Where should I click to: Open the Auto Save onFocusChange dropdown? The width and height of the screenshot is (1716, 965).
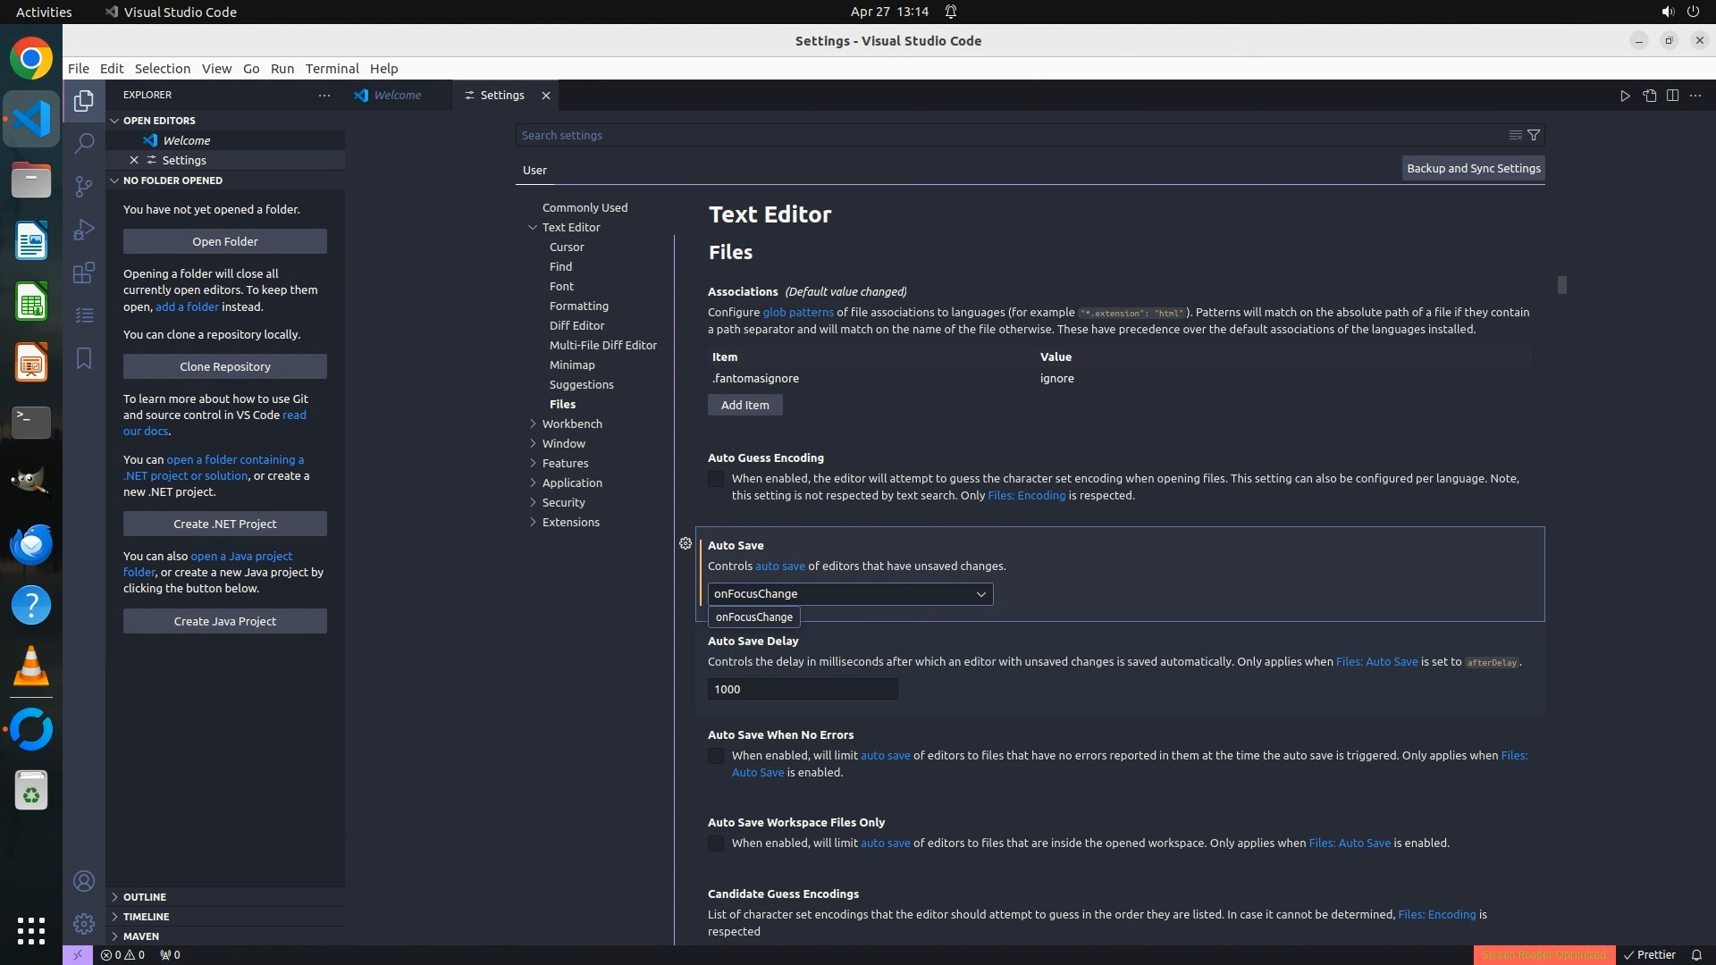click(850, 594)
